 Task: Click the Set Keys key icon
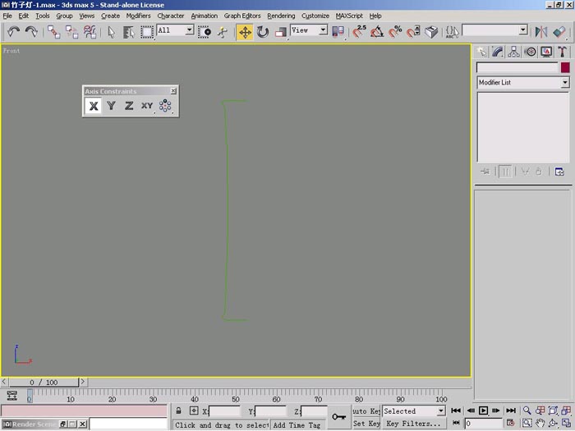[338, 417]
